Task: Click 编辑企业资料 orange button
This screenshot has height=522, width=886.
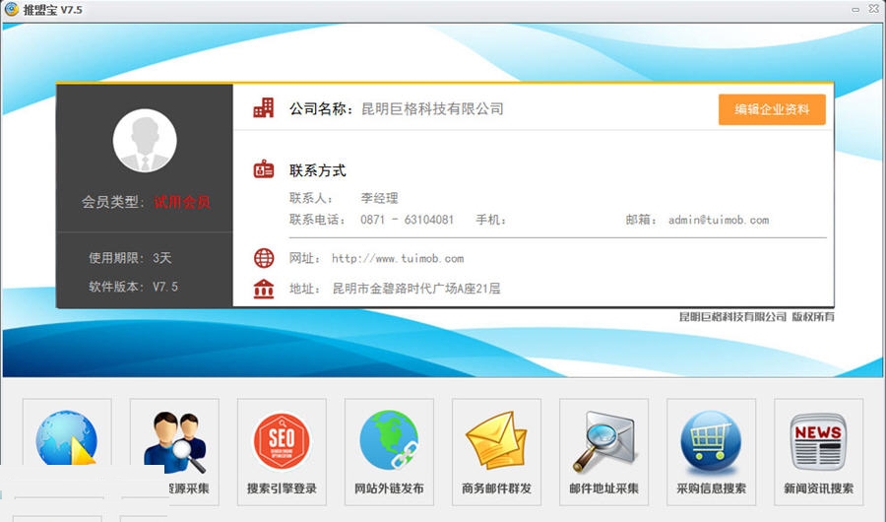Action: [772, 109]
